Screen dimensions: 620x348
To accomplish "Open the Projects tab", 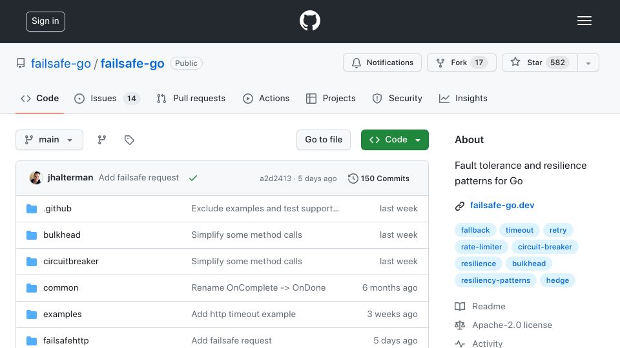I will pyautogui.click(x=331, y=98).
